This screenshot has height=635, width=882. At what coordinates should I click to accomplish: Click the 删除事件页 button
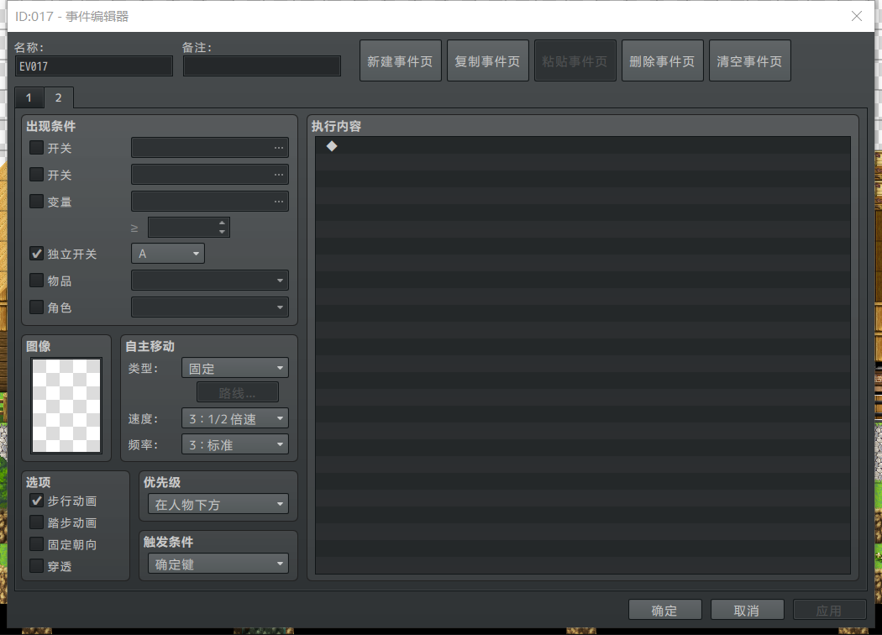[x=663, y=60]
